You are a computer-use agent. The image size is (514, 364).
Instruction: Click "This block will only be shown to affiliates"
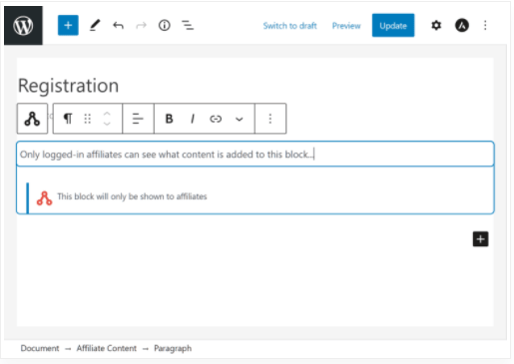tap(132, 196)
